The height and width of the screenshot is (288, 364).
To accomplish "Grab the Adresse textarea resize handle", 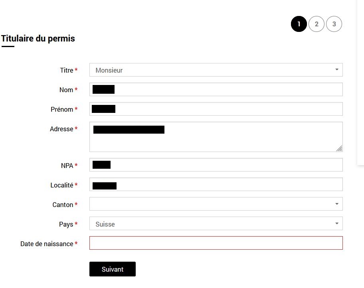I will tap(339, 148).
